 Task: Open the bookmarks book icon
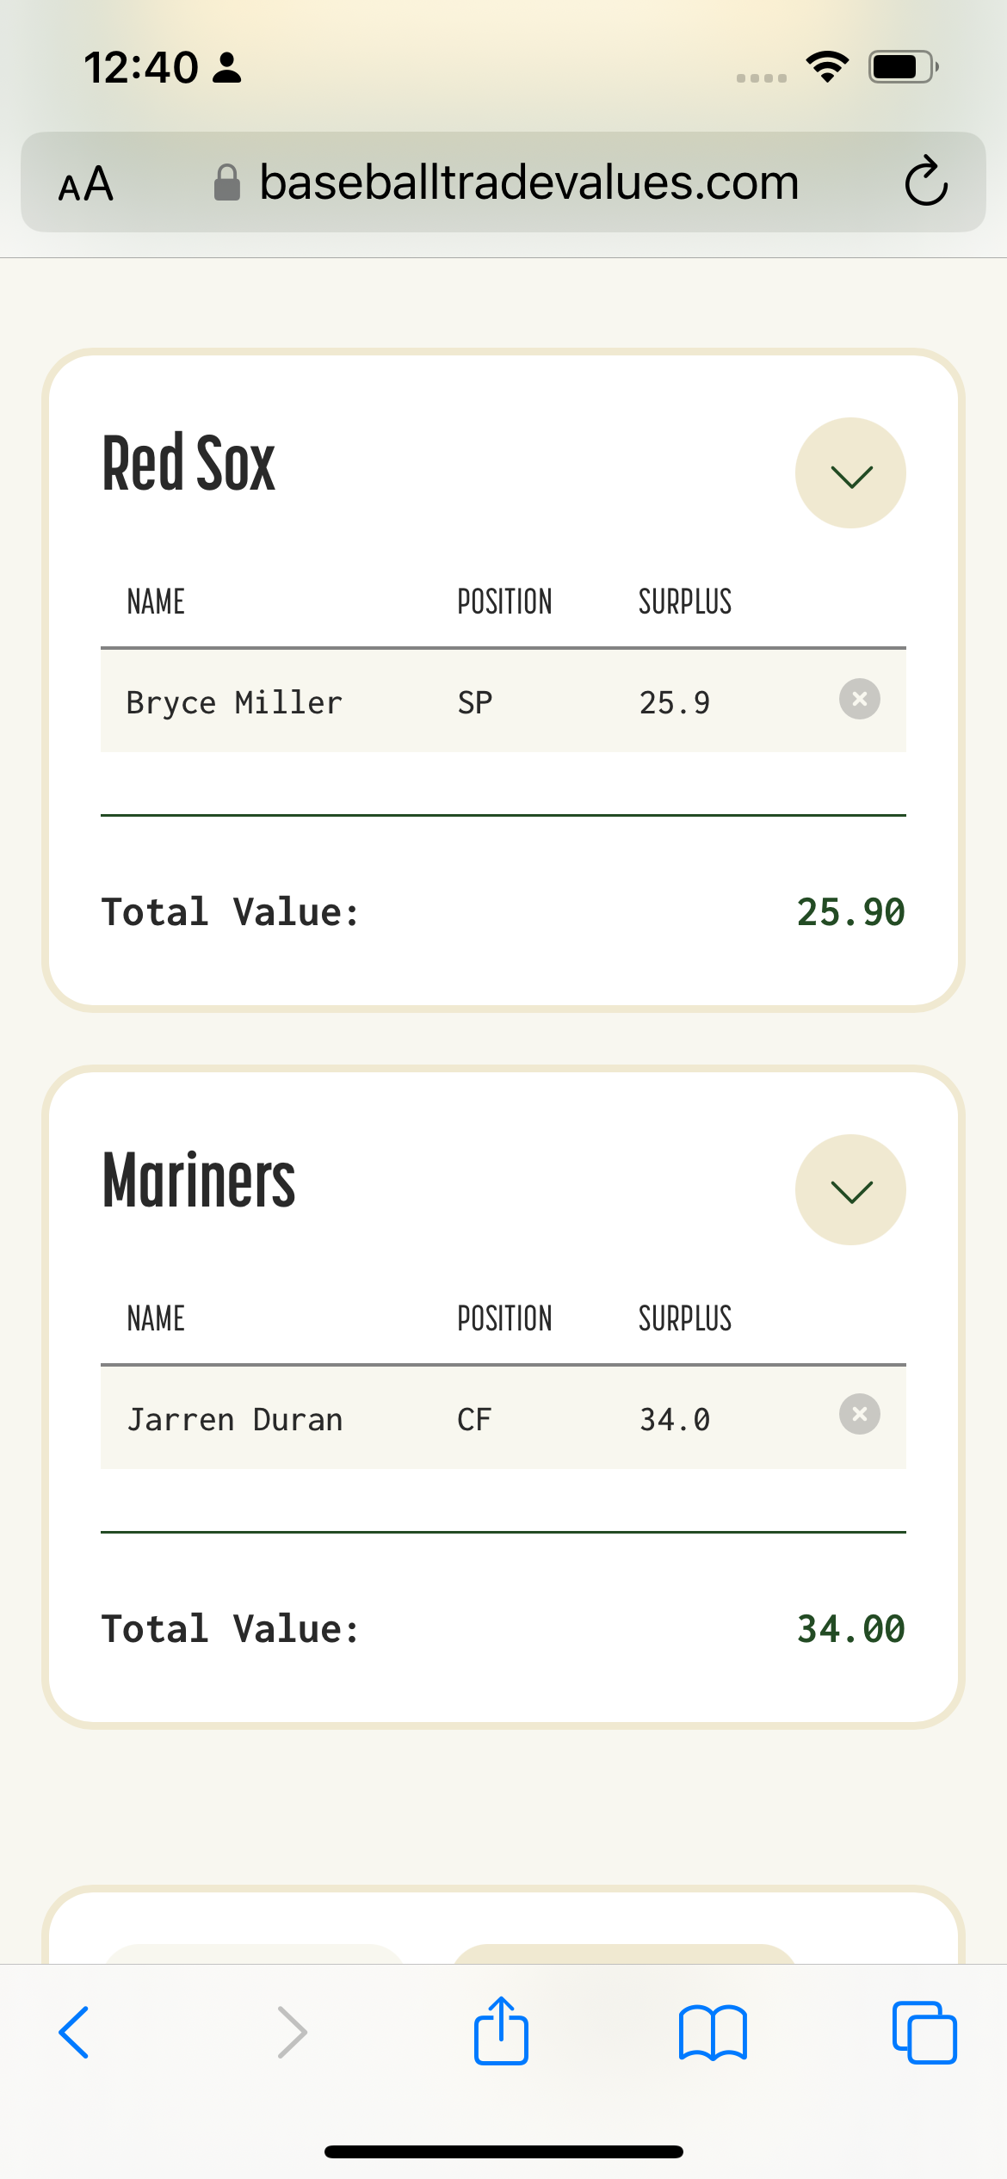tap(713, 2033)
